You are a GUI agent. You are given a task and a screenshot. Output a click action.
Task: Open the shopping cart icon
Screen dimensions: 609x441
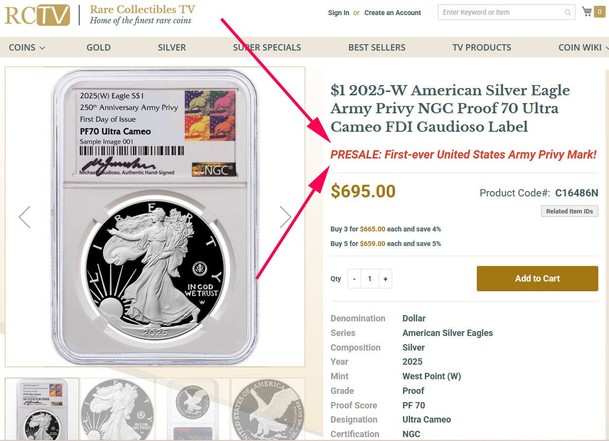587,12
